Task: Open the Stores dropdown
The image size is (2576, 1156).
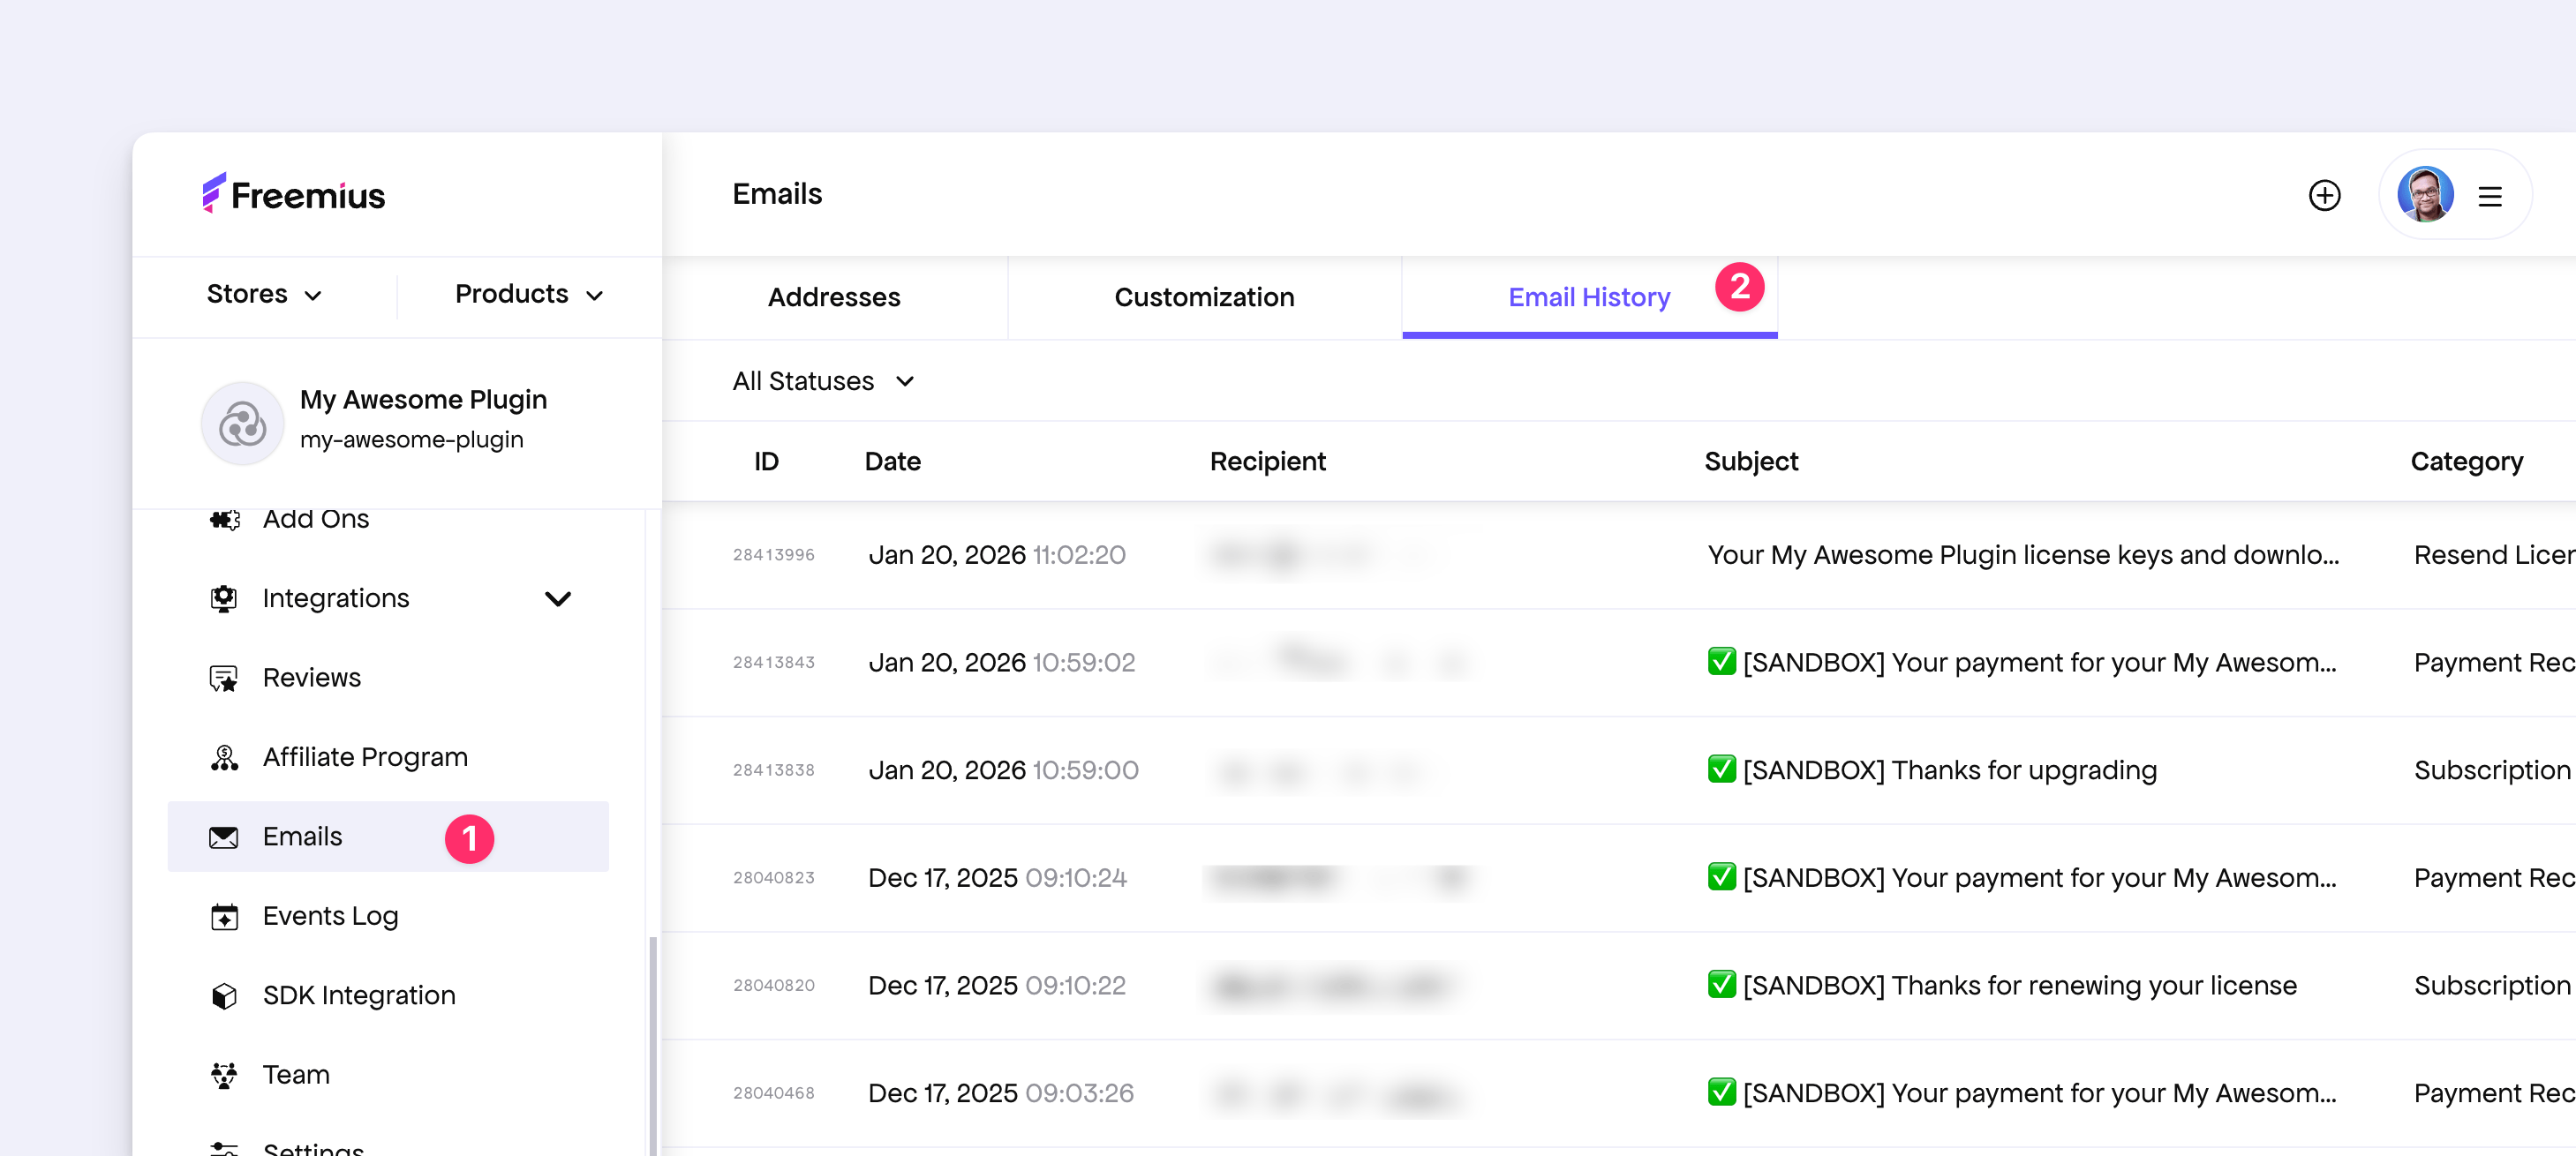Action: click(264, 294)
